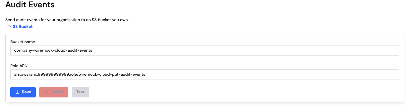Click the word 'Save' on blue button

coord(27,92)
